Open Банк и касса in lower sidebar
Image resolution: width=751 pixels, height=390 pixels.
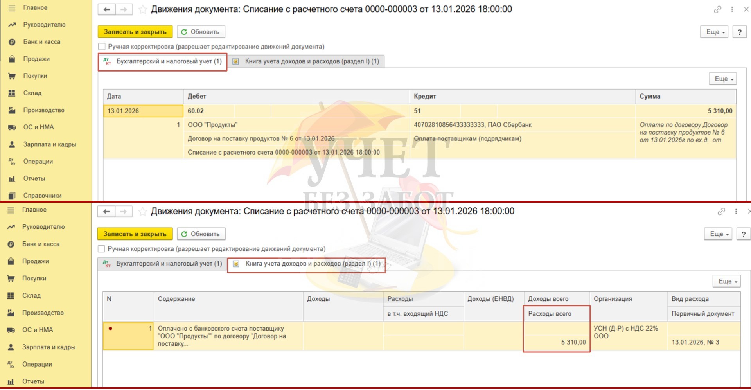(41, 244)
